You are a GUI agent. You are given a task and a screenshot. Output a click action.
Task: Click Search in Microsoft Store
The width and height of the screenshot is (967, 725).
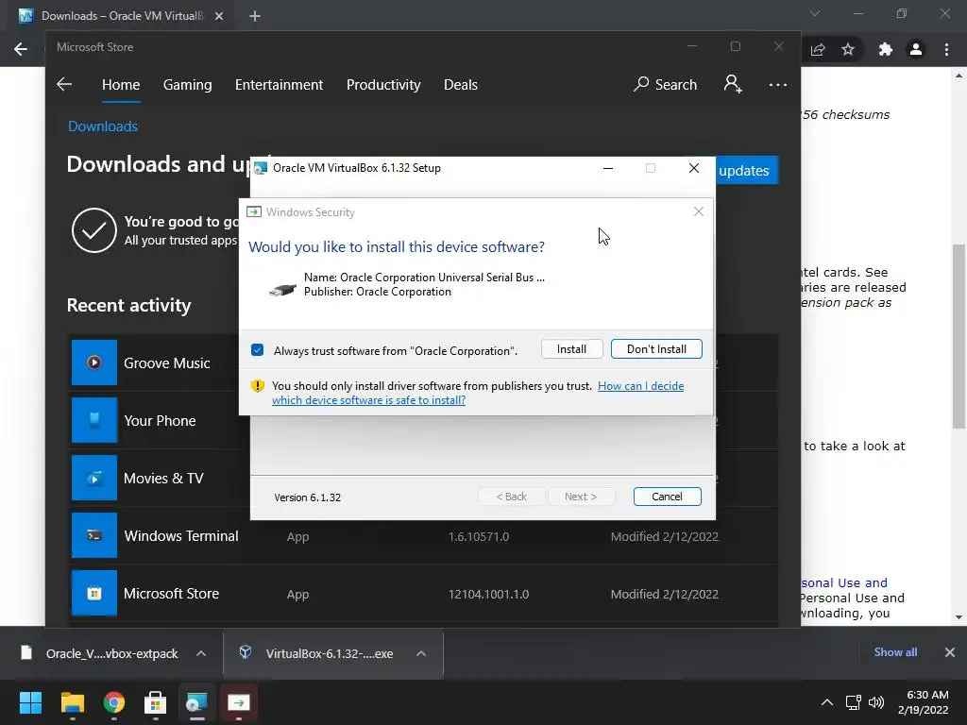click(x=666, y=84)
